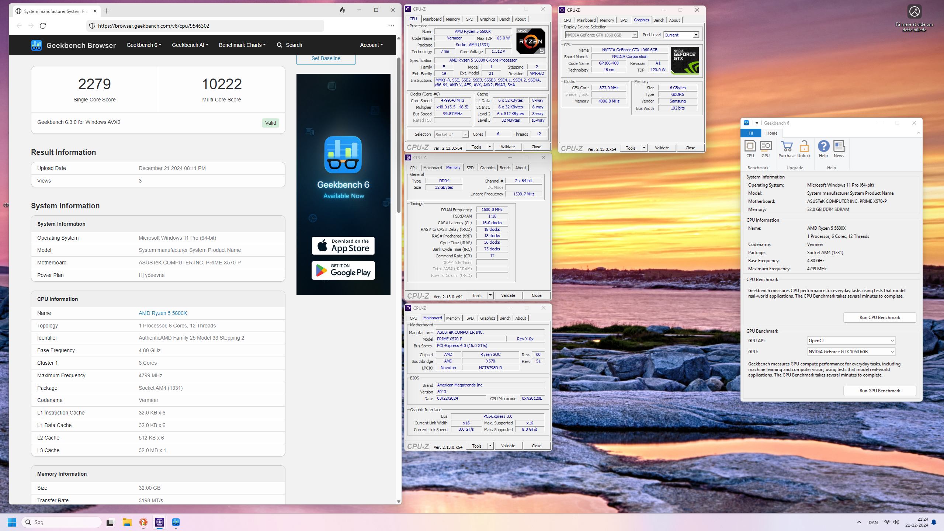Switch to Bench tab in CPU-Z Graphics window

(659, 20)
